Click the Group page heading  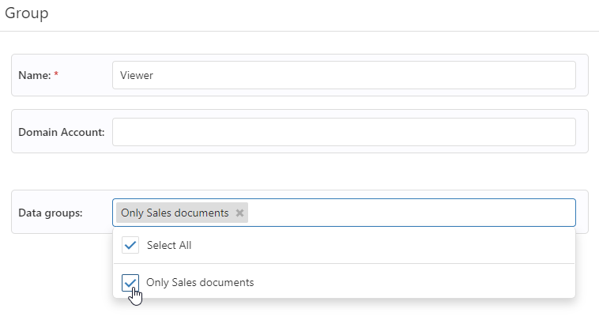coord(27,13)
